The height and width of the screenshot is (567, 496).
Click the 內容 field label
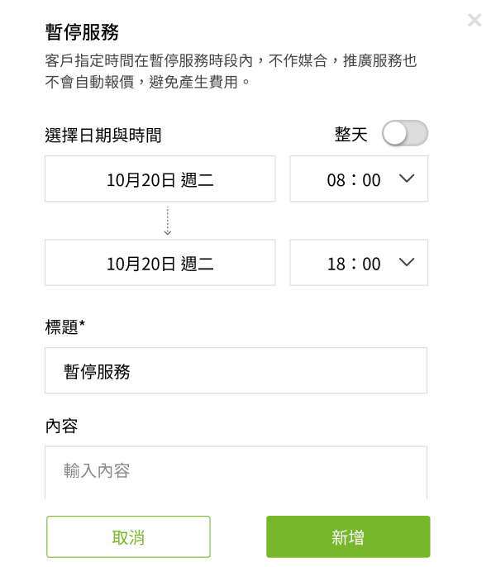[61, 426]
